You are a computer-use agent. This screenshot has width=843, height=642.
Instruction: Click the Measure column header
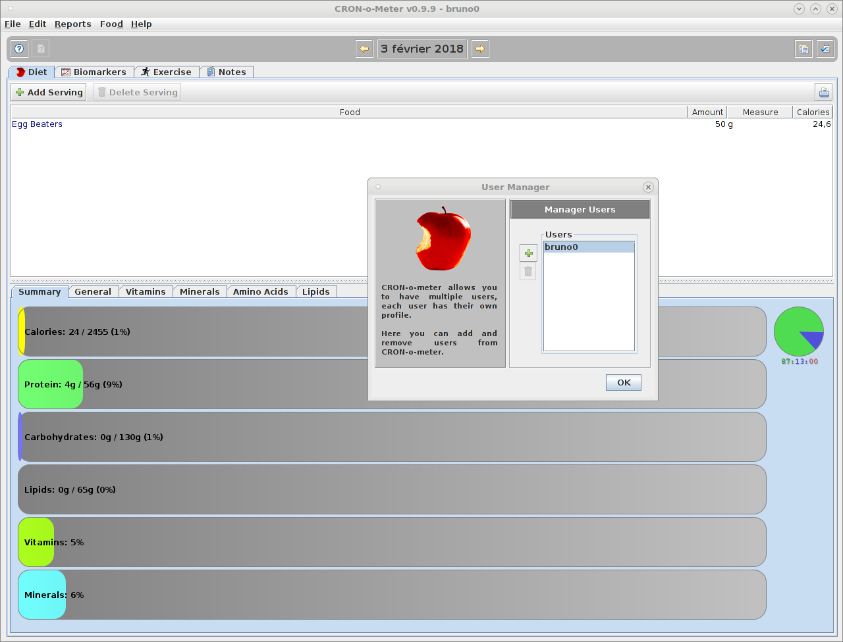(760, 112)
